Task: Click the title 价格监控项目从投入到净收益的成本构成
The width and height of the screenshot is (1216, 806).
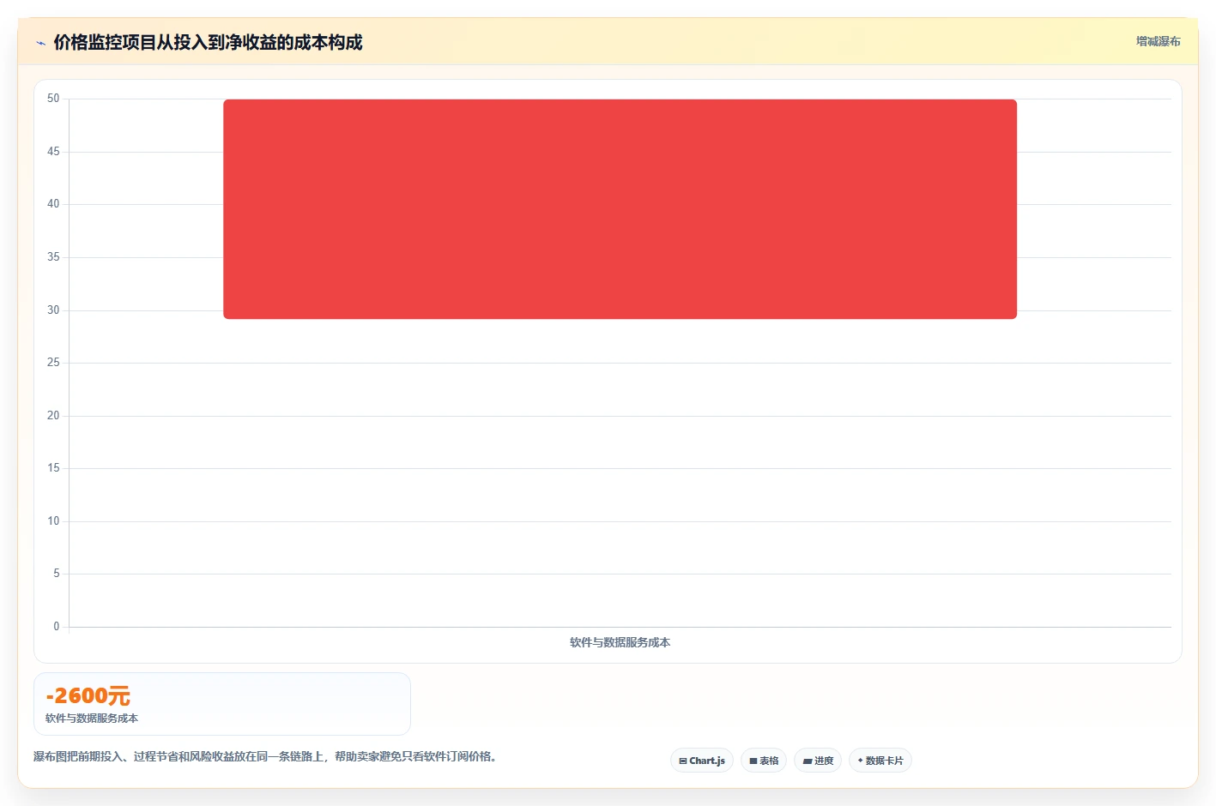Action: click(x=208, y=42)
